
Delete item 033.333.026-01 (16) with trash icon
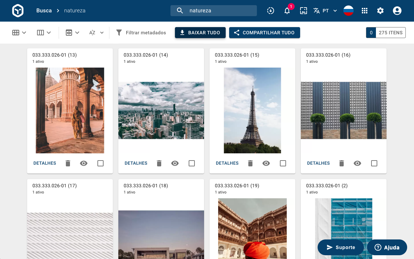coord(342,163)
